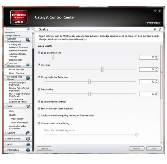Select Video Quality in the sidebar
The width and height of the screenshot is (167, 164).
coord(17,119)
